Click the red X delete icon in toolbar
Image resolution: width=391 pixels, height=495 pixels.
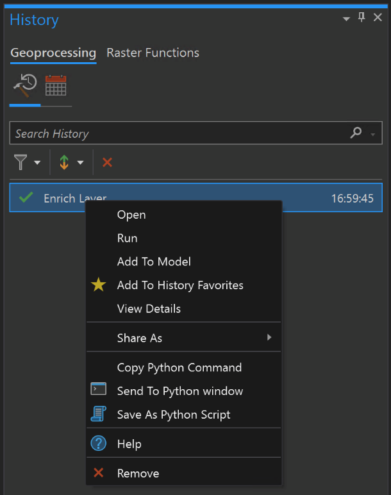tap(107, 163)
